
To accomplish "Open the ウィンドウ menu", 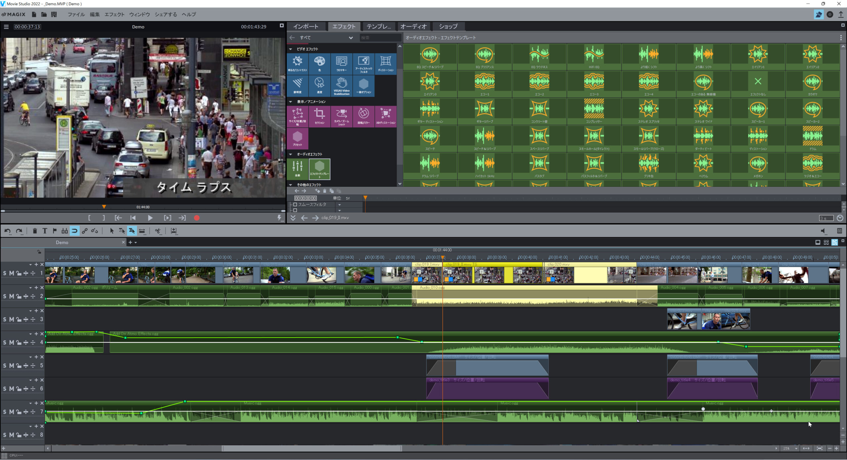I will 139,15.
